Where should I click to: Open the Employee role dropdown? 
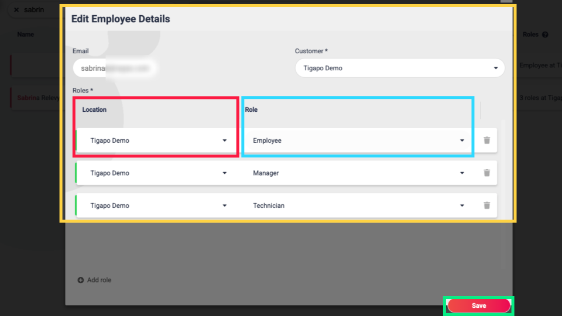(x=357, y=140)
